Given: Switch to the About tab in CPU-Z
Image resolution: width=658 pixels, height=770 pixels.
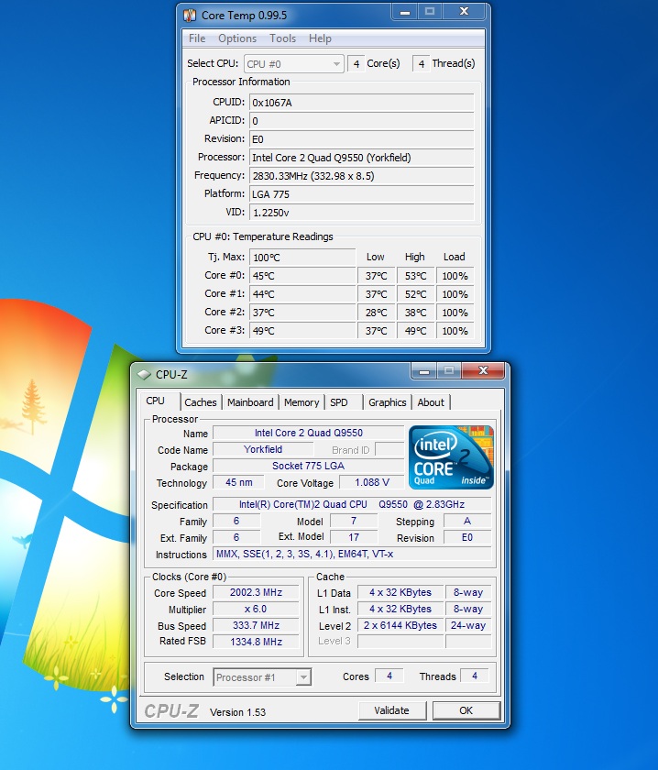Looking at the screenshot, I should (x=431, y=402).
